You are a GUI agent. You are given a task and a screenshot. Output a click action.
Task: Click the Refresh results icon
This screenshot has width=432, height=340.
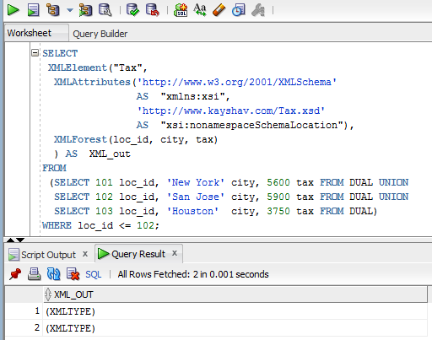coord(53,274)
